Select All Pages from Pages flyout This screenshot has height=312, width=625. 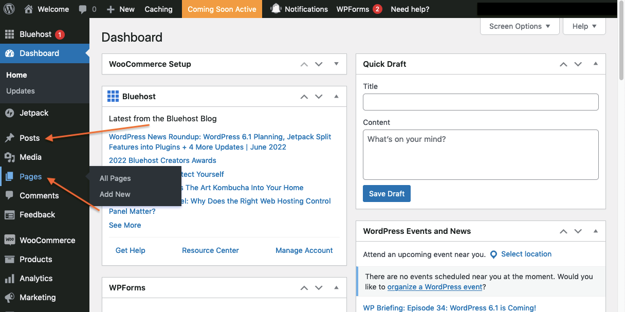coord(115,178)
